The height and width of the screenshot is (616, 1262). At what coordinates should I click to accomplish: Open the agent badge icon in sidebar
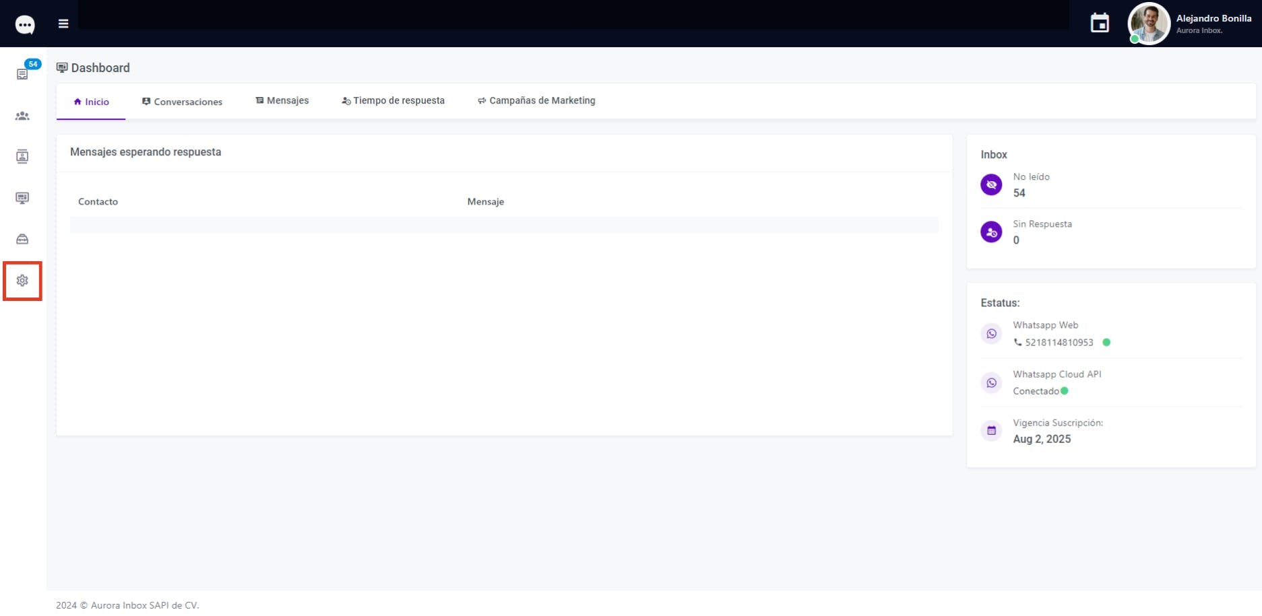[x=22, y=157]
